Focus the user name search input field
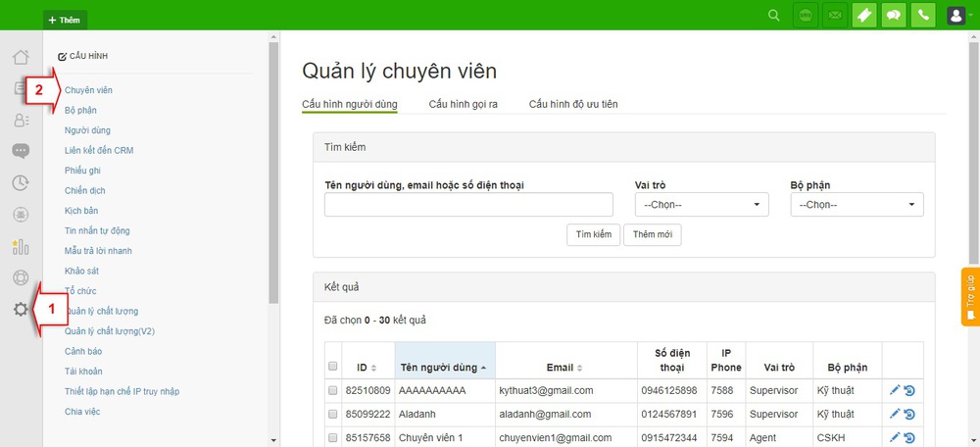 pos(468,205)
